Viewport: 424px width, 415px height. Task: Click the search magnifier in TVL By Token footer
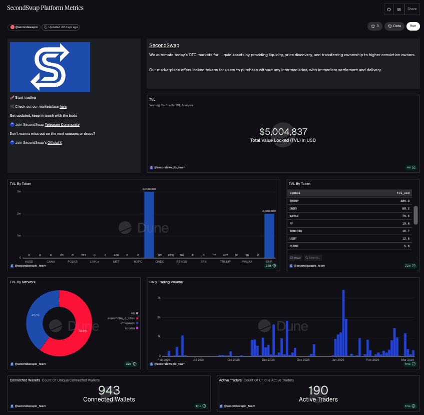pyautogui.click(x=307, y=257)
